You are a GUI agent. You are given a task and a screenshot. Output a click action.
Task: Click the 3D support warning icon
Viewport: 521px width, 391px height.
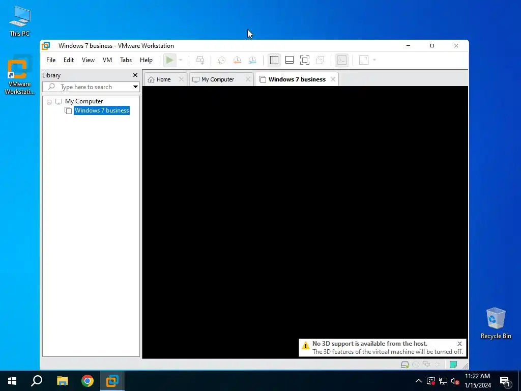(305, 346)
